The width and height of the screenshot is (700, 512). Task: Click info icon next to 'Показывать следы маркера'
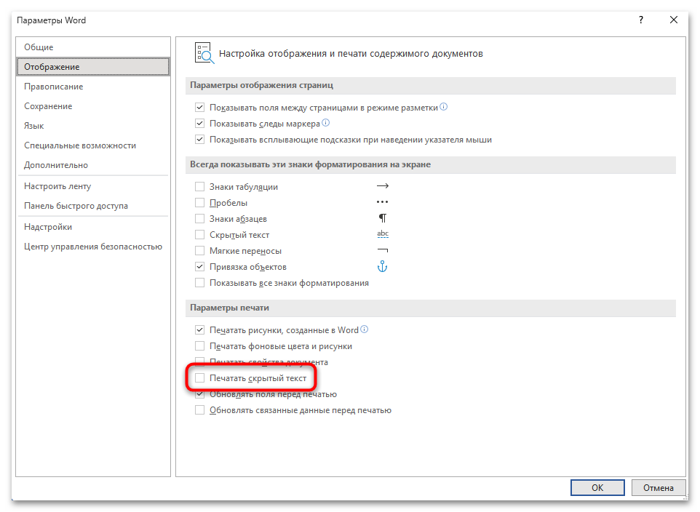click(325, 123)
